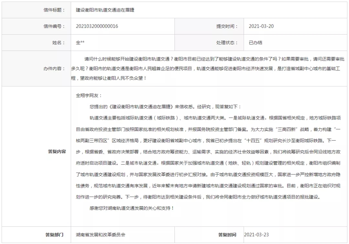Click the processing status 已办结
The image size is (349, 244).
(256, 43)
